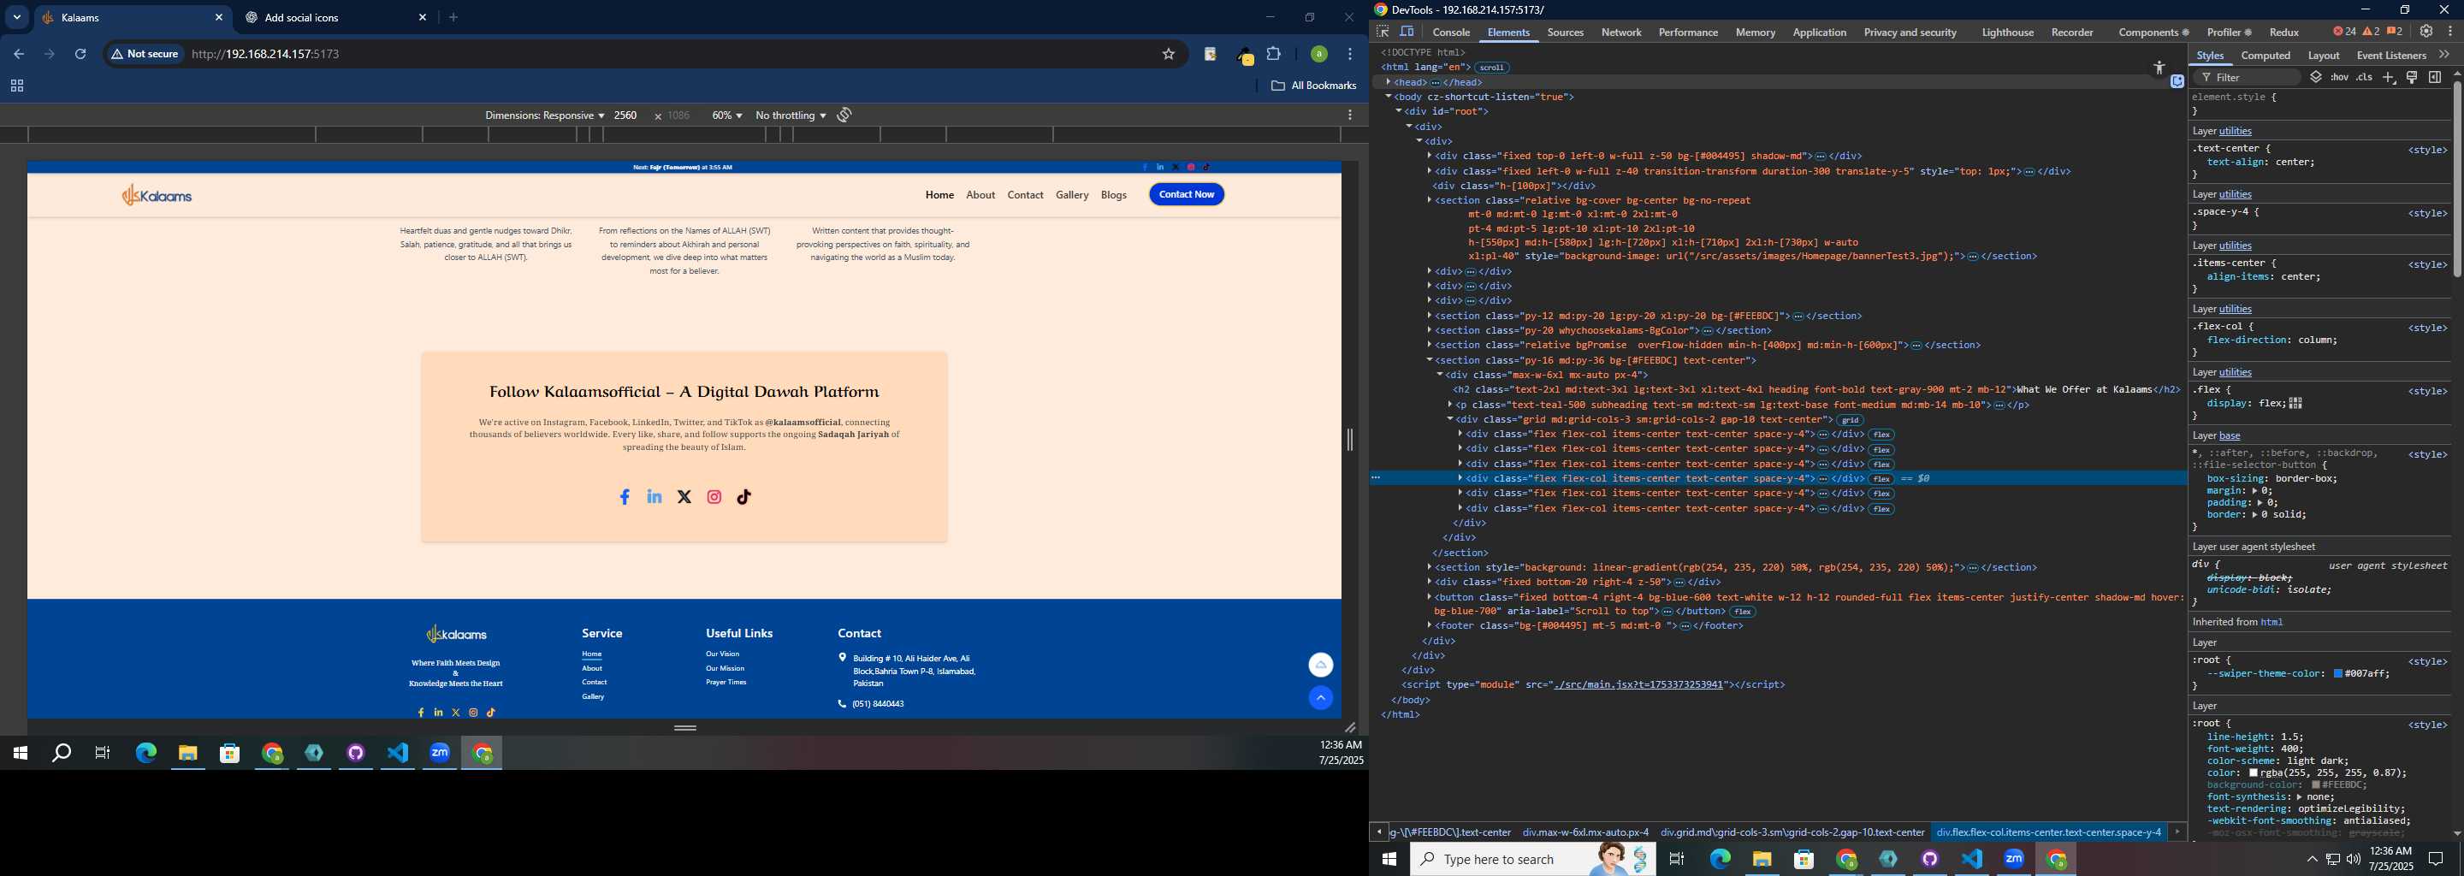Toggle the computed styles sidebar pane icon
2464x876 pixels.
click(x=2435, y=78)
